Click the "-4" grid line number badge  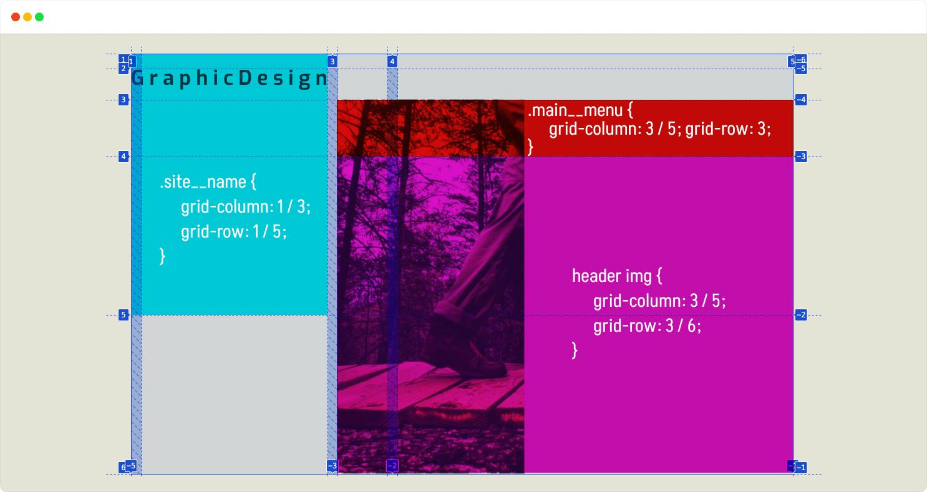tap(800, 100)
